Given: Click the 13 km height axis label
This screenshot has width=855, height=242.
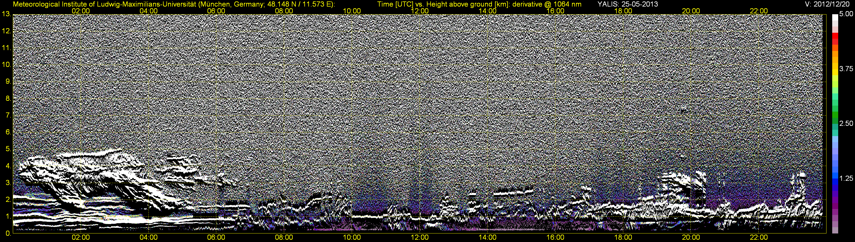Looking at the screenshot, I should pyautogui.click(x=6, y=14).
